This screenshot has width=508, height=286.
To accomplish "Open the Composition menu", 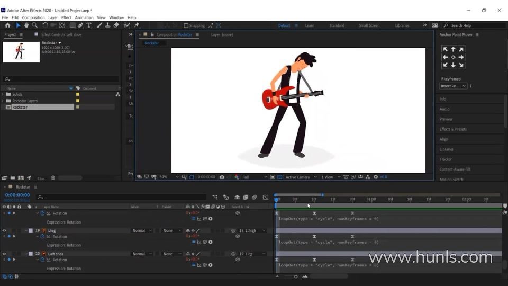I will coord(33,17).
